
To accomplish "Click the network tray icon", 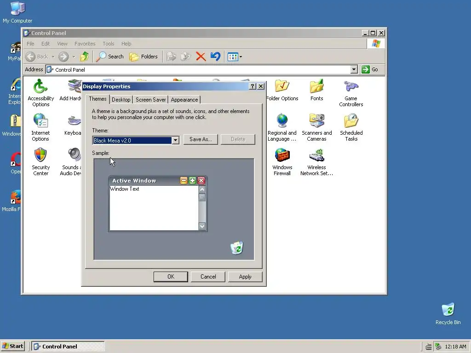I will (438, 347).
